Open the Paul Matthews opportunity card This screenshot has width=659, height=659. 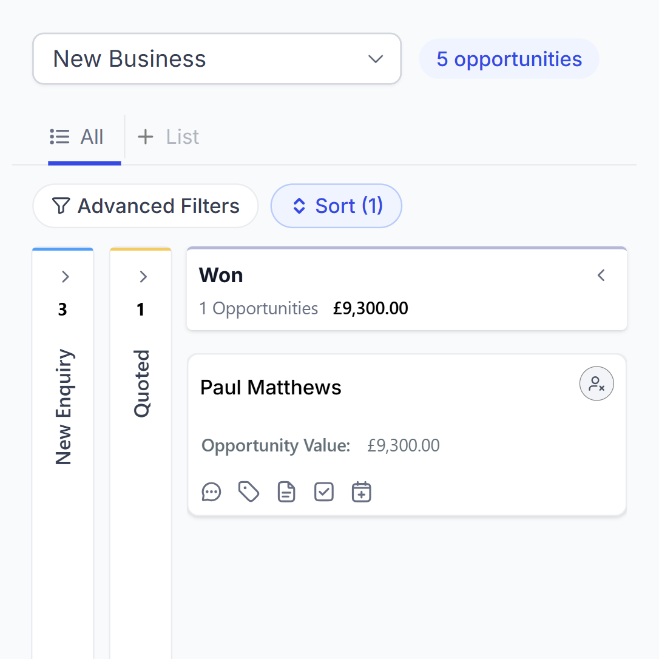[271, 388]
